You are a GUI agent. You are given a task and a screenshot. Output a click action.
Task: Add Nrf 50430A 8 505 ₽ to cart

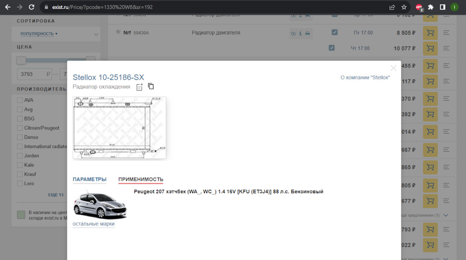pos(431,32)
